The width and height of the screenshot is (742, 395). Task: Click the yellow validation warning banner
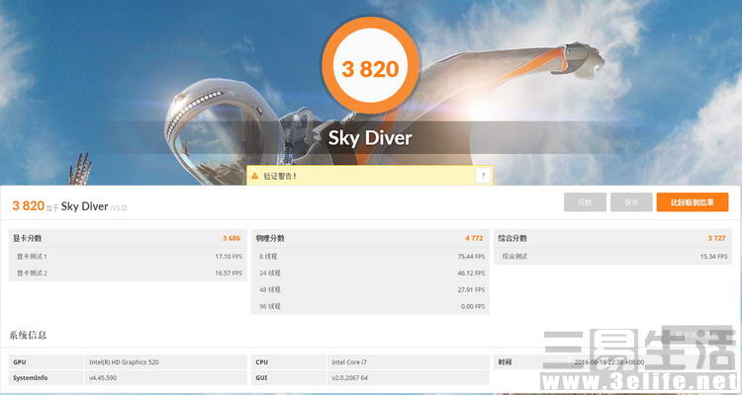(370, 176)
